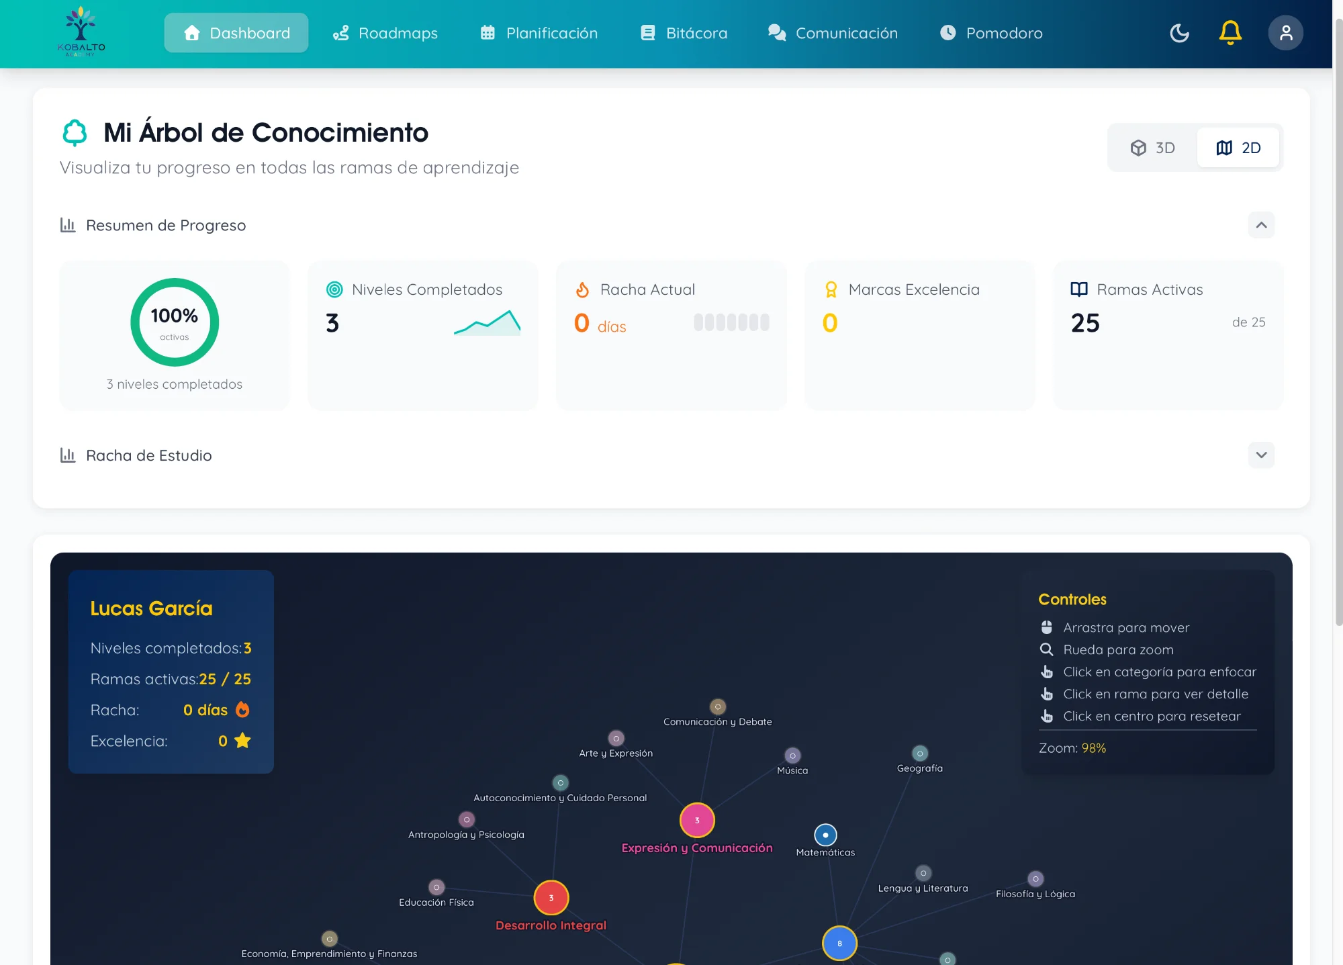Image resolution: width=1343 pixels, height=965 pixels.
Task: Open the Pomodoro timer page
Action: [x=991, y=33]
